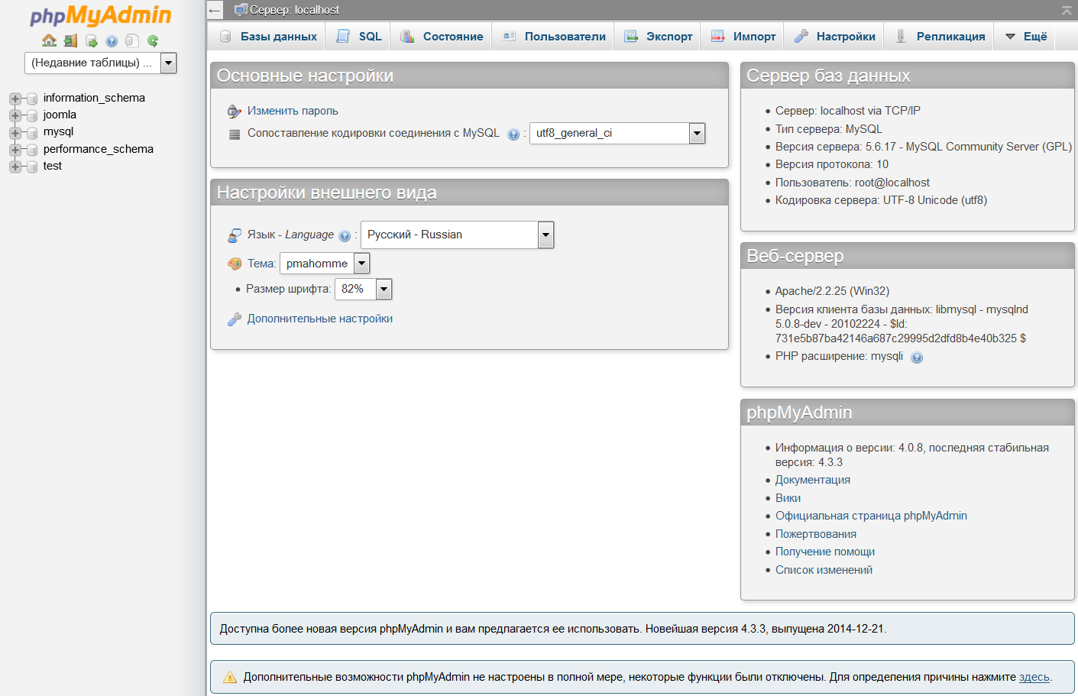This screenshot has height=696, width=1078.
Task: Select the joomla database name
Action: [60, 115]
